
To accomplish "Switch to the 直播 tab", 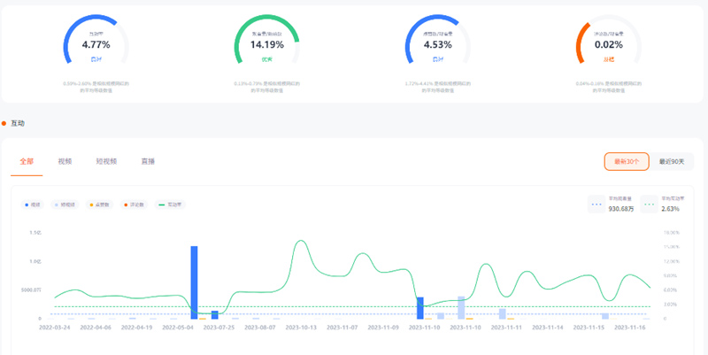I will 148,162.
